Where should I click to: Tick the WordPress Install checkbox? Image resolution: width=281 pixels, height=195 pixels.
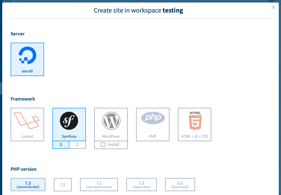tap(103, 145)
